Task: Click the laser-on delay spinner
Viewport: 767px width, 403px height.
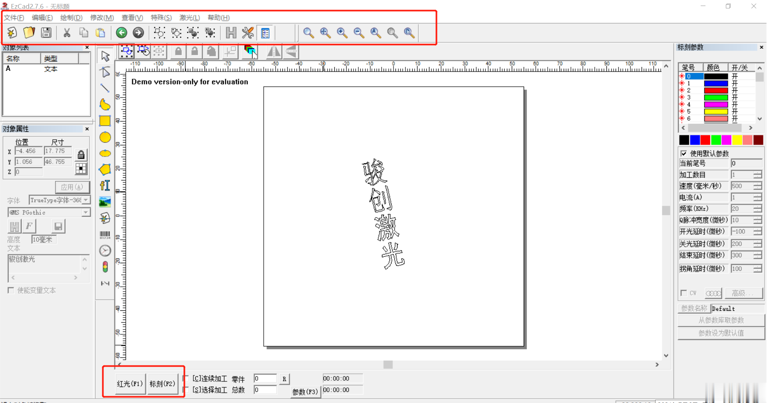Action: [x=757, y=232]
